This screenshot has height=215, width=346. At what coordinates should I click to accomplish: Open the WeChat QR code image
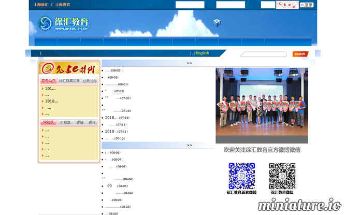(x=282, y=176)
